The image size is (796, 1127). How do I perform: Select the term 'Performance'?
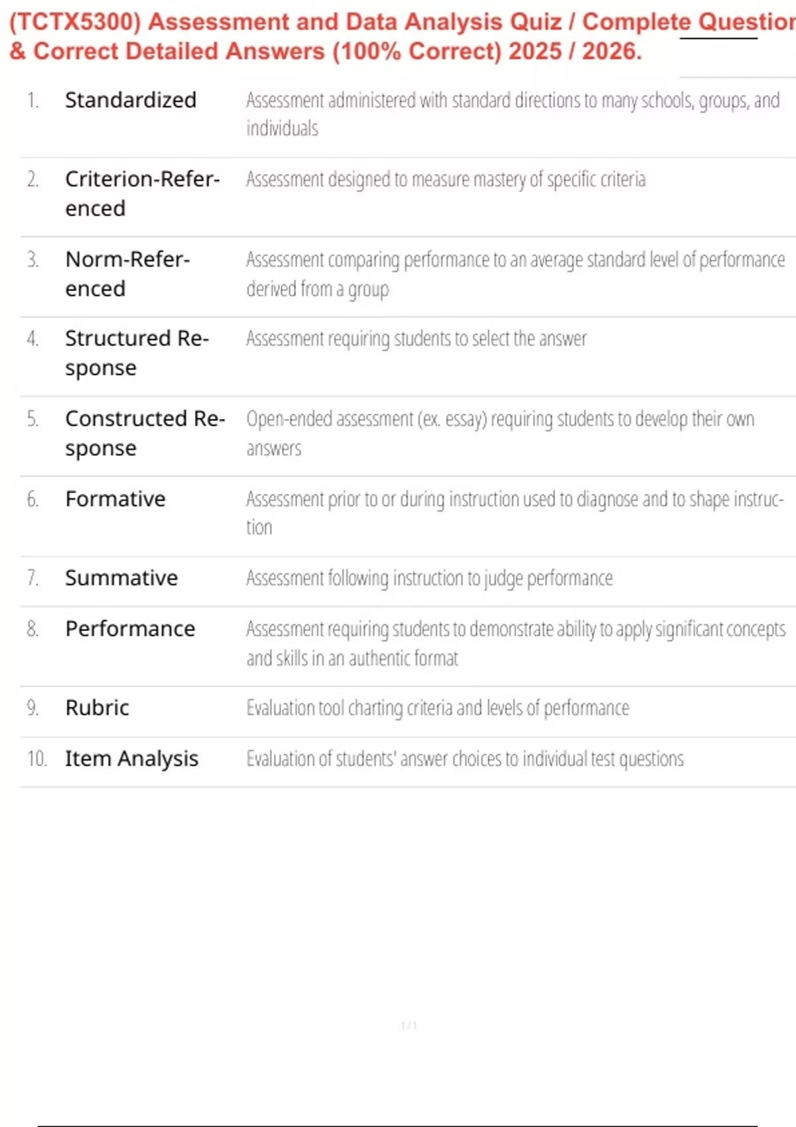click(x=130, y=628)
